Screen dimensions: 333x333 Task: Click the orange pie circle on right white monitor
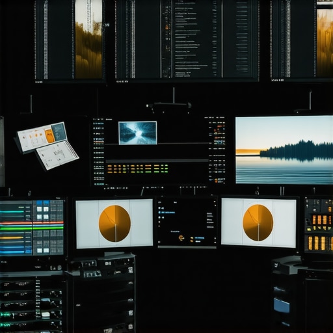click(x=258, y=222)
